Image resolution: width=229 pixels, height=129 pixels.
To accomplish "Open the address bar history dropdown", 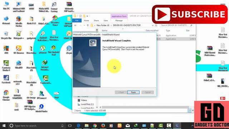I will pos(153,25).
